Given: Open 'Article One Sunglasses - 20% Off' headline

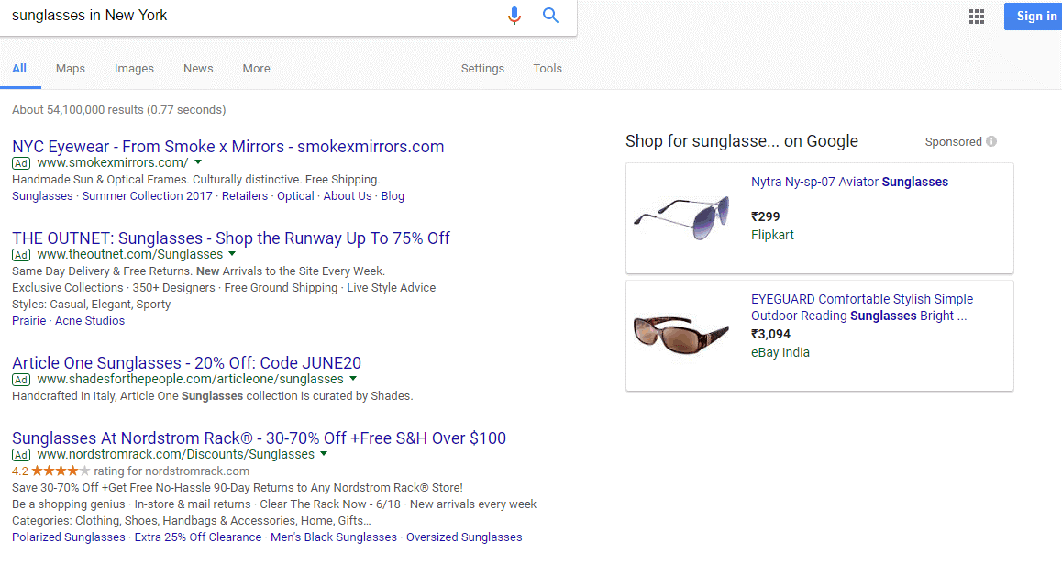Looking at the screenshot, I should click(x=187, y=363).
